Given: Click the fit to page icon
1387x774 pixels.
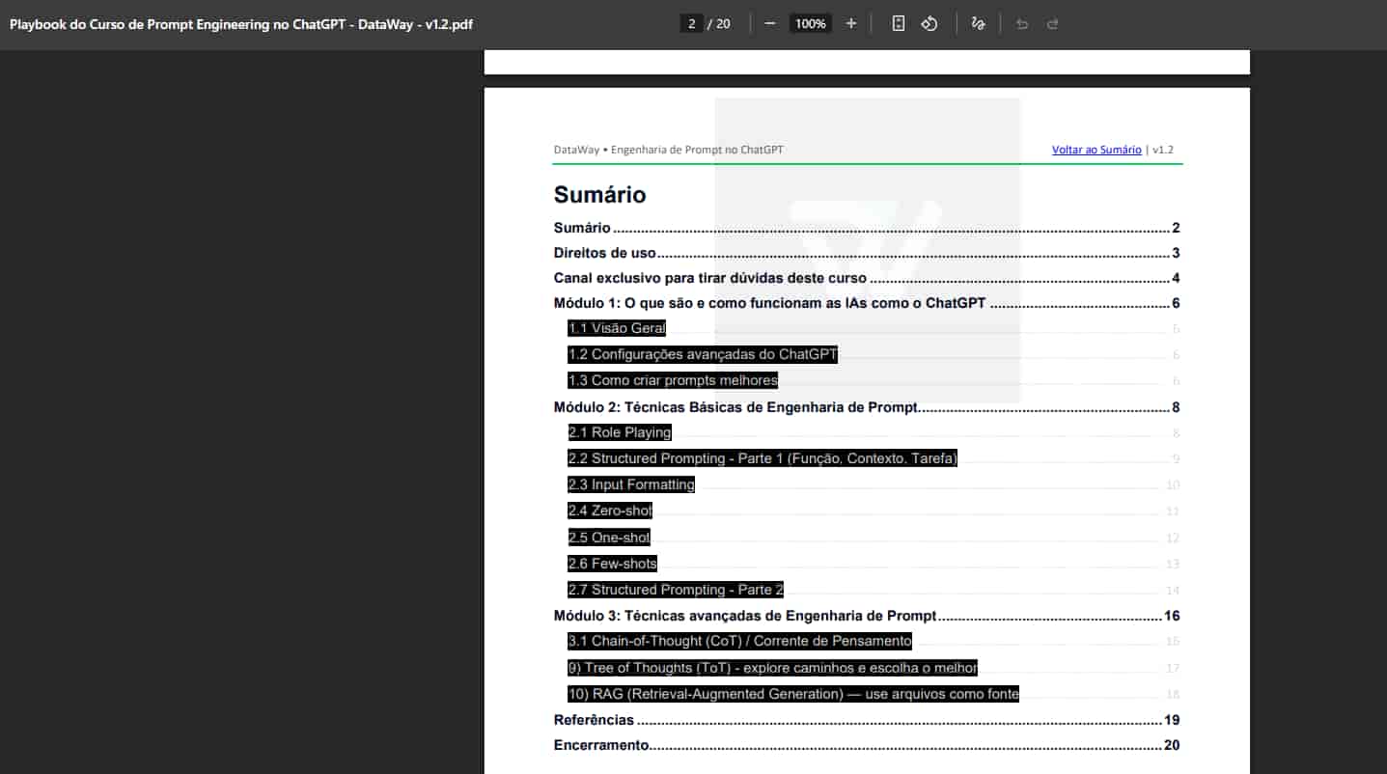Looking at the screenshot, I should 898,24.
